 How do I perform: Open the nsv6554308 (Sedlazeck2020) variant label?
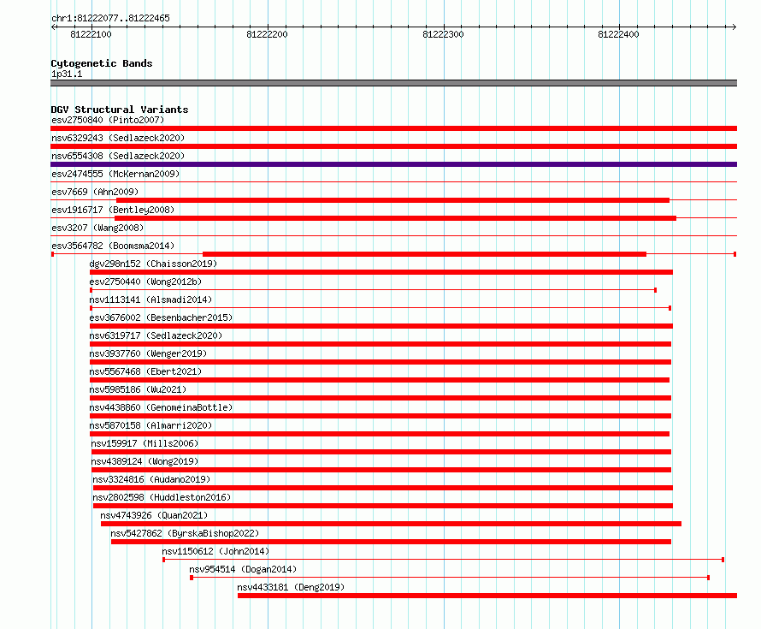point(118,156)
